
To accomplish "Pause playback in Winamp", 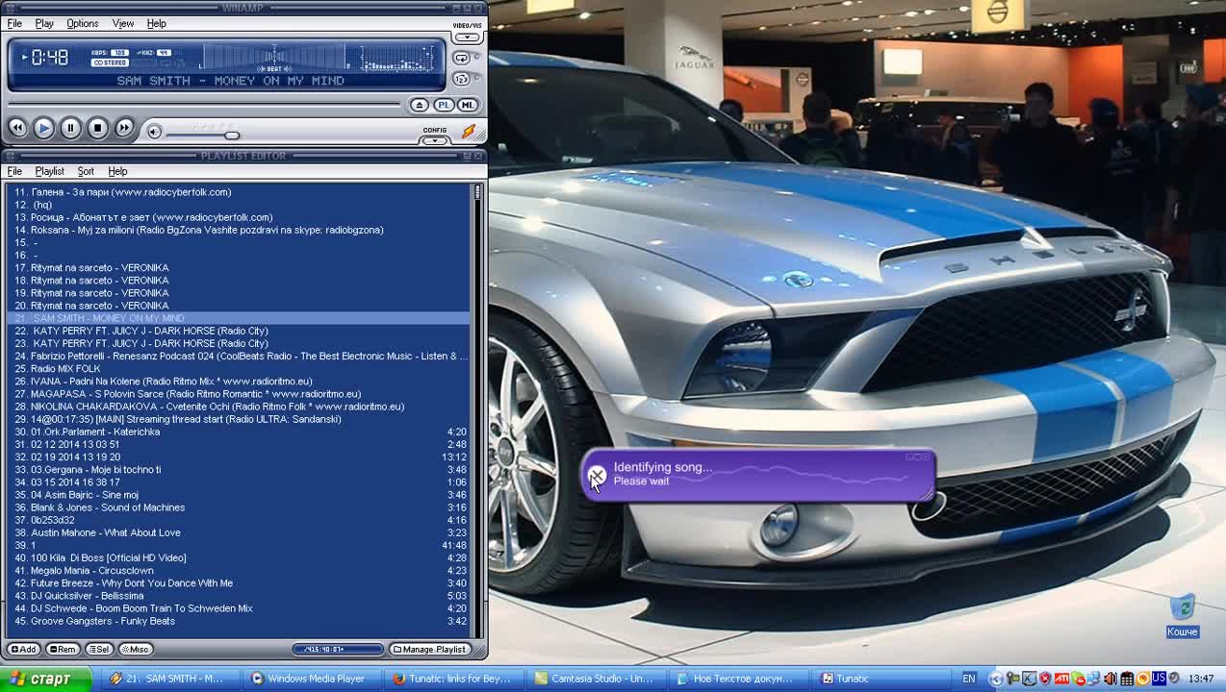I will (70, 128).
